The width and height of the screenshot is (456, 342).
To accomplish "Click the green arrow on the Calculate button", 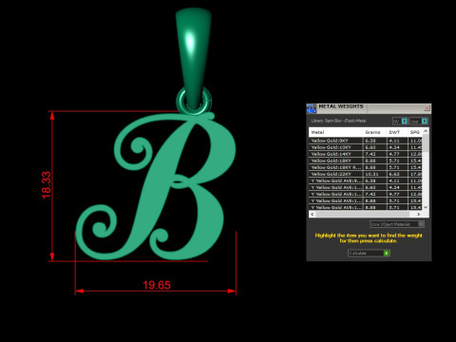I will pos(387,253).
